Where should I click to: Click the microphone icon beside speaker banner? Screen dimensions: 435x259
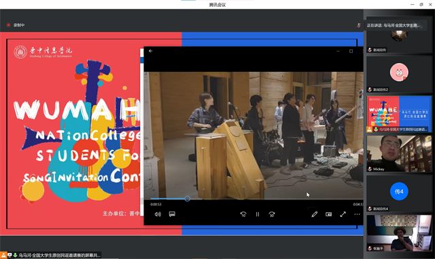tap(359, 25)
